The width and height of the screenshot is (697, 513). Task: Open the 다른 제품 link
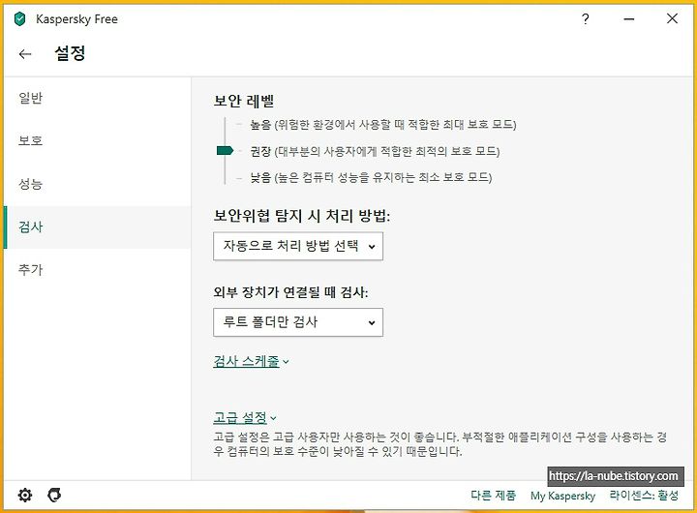(493, 496)
